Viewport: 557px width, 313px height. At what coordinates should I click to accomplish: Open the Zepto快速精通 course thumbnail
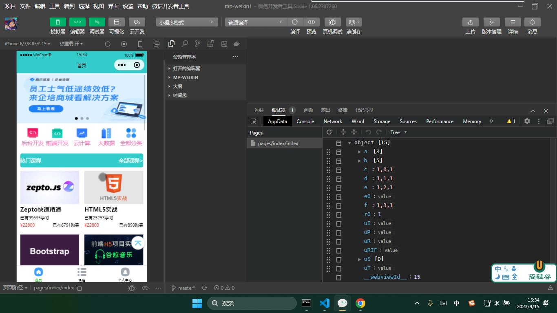coord(49,187)
